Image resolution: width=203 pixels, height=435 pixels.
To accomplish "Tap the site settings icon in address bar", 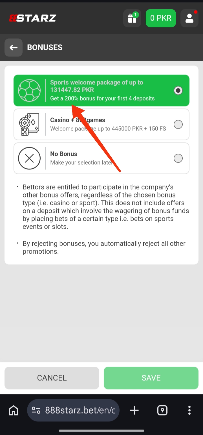I will click(36, 410).
